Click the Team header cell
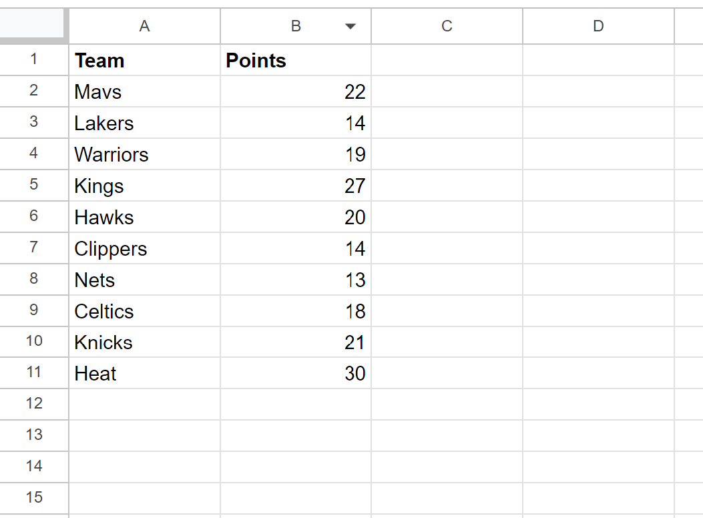 point(144,60)
